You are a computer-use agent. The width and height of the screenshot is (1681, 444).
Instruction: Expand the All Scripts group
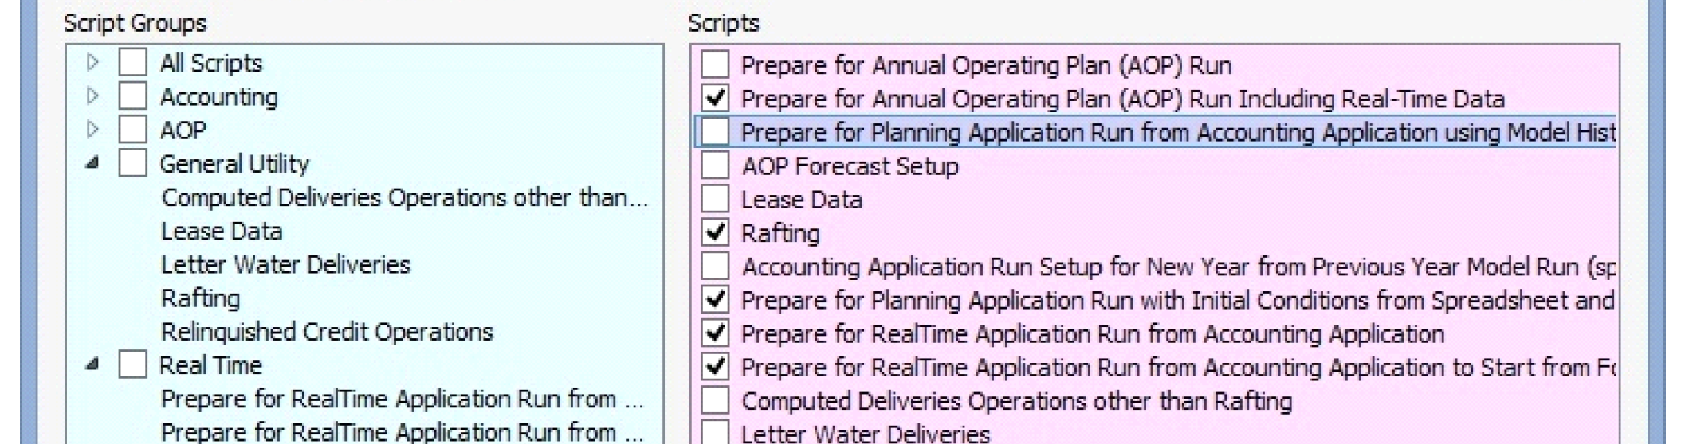92,62
